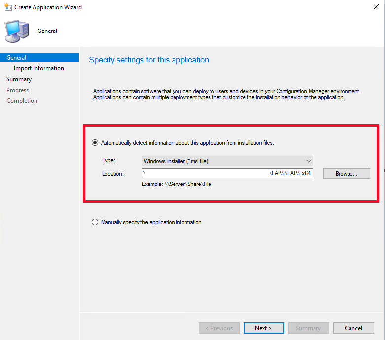
Task: Click the Specify settings for this application heading
Action: pyautogui.click(x=149, y=60)
